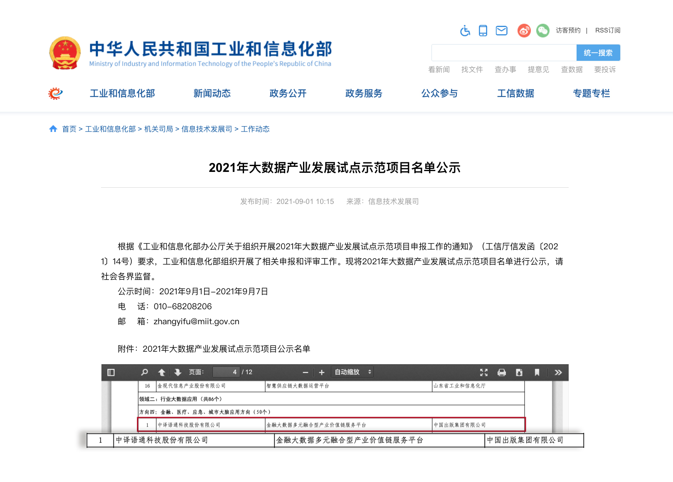Open the WeChat social icon
673x482 pixels.
[x=542, y=30]
